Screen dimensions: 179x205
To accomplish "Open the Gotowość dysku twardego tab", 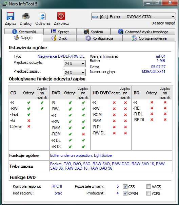I will [x=143, y=32].
